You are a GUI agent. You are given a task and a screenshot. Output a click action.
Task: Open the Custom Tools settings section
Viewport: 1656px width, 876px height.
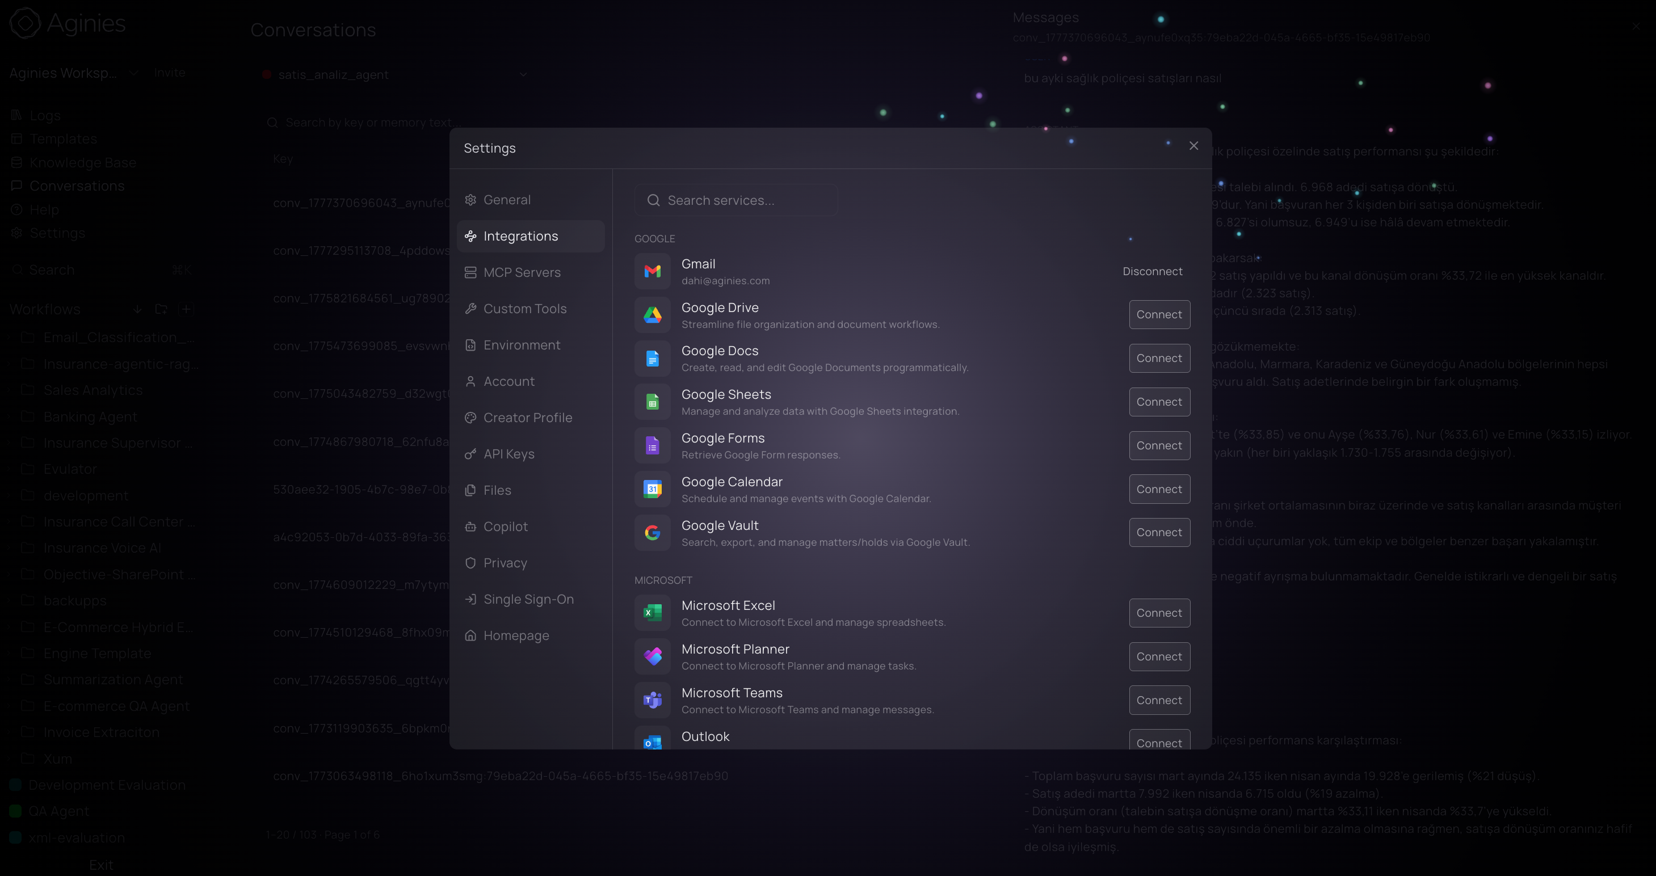coord(531,309)
